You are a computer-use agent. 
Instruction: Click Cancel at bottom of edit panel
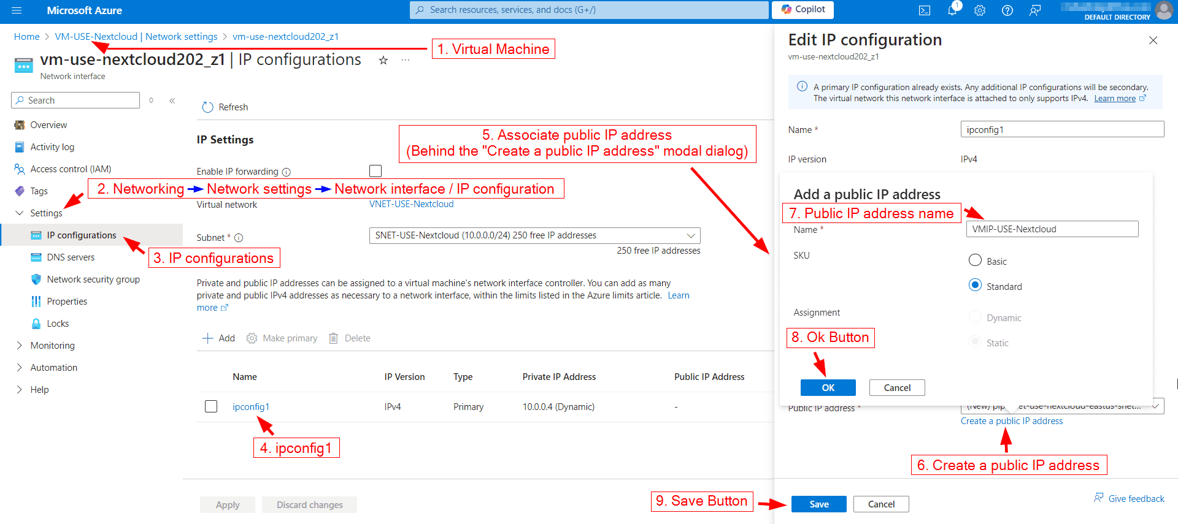pyautogui.click(x=881, y=504)
